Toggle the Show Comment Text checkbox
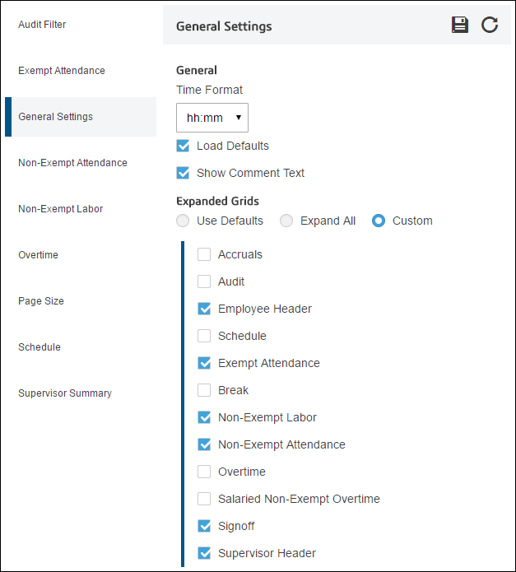Viewport: 516px width, 572px height. (183, 173)
